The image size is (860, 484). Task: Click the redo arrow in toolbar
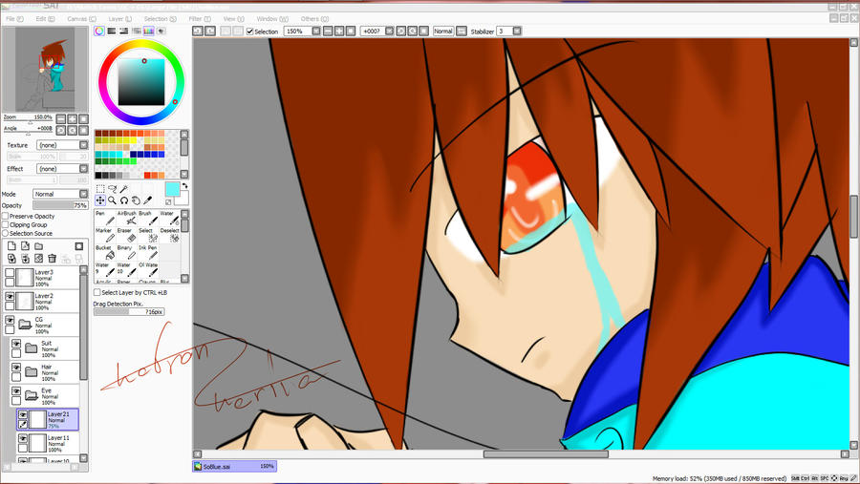pyautogui.click(x=210, y=32)
